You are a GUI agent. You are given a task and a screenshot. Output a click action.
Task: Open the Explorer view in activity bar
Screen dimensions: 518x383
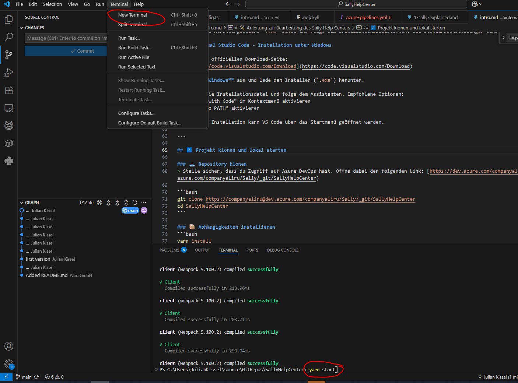point(9,19)
